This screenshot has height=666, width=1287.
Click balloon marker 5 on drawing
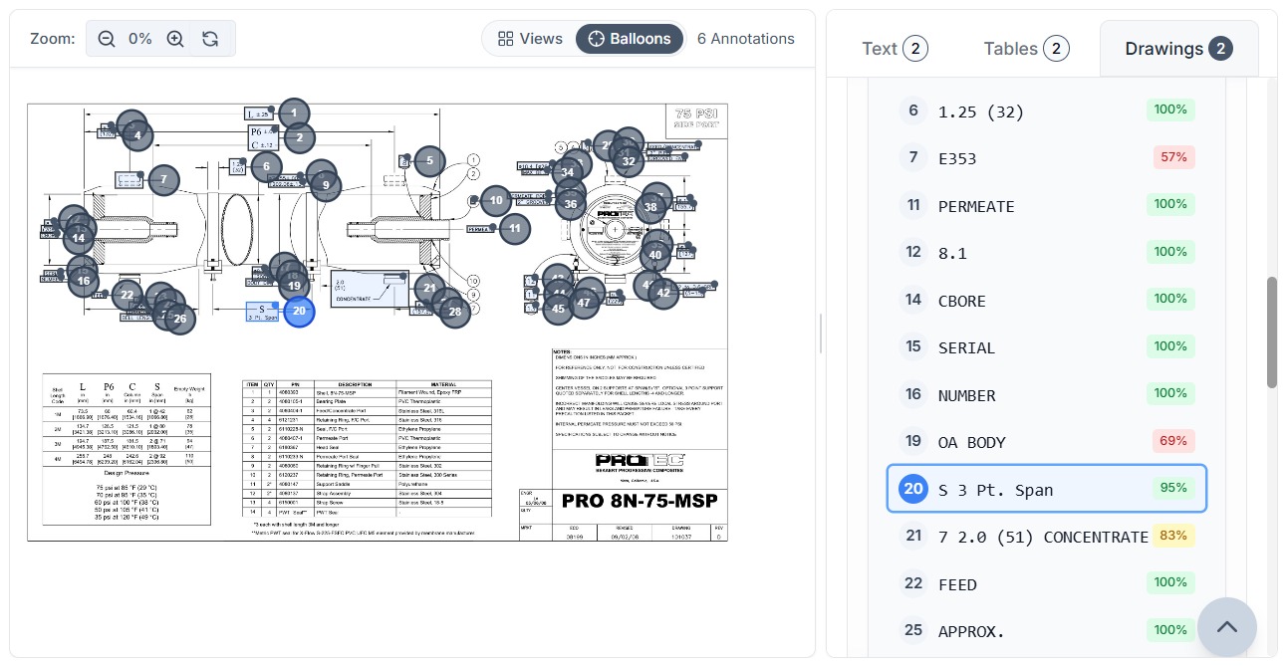(429, 160)
